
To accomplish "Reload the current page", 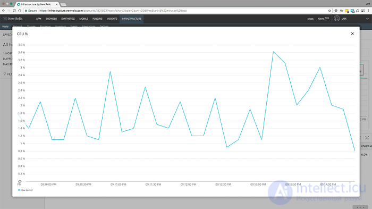I will 14,11.
